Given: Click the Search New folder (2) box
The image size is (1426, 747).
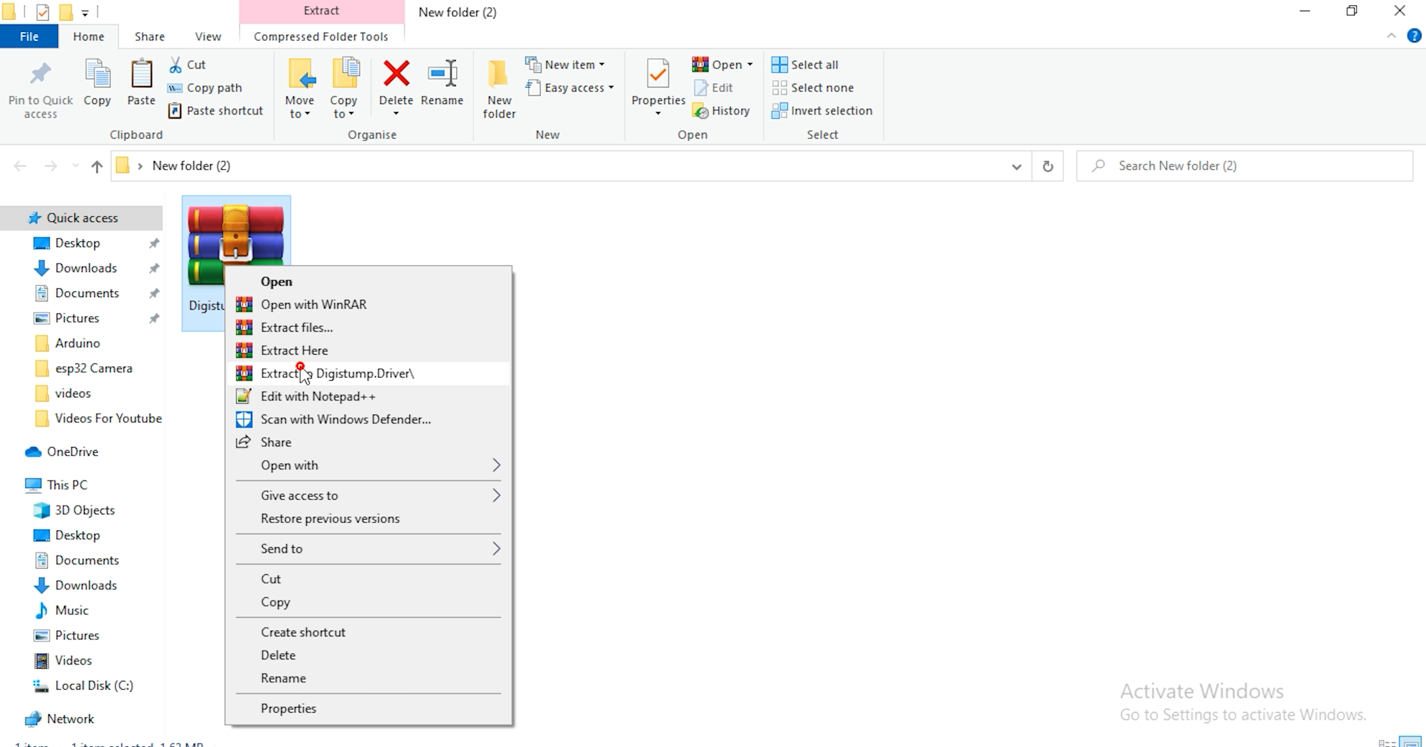Looking at the screenshot, I should 1245,166.
